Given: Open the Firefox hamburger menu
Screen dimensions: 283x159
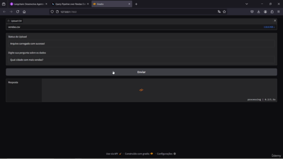Looking at the screenshot, I should click(279, 12).
